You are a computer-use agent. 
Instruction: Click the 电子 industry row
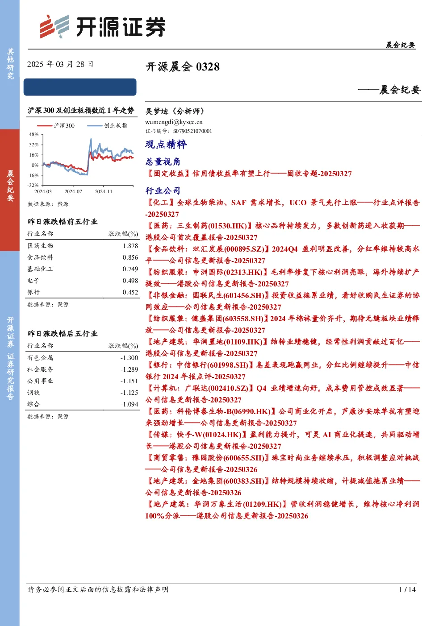pos(83,281)
